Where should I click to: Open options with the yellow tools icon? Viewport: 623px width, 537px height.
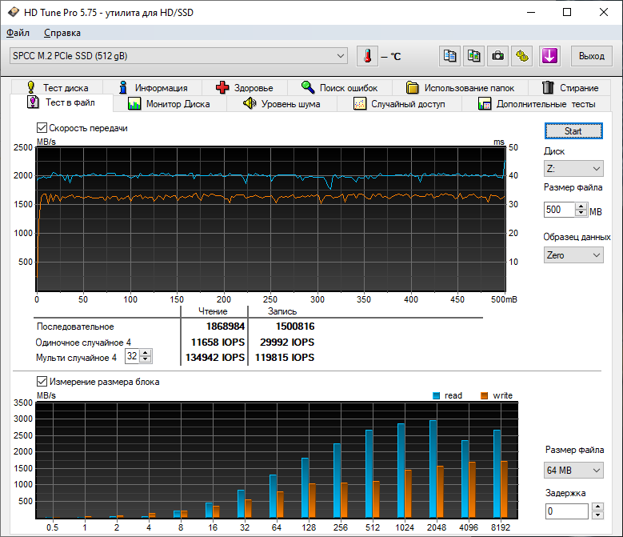522,56
